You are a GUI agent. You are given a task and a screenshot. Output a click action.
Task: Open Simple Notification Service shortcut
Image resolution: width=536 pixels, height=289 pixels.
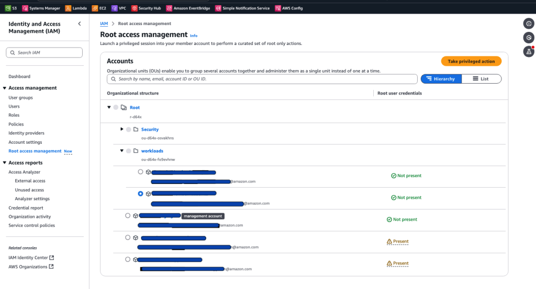tap(242, 8)
